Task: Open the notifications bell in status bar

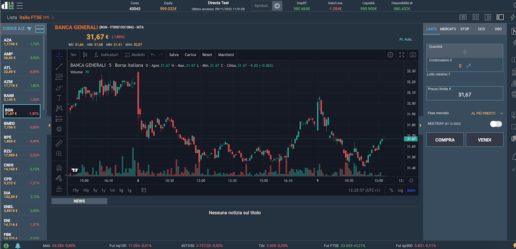Action: [x=18, y=246]
